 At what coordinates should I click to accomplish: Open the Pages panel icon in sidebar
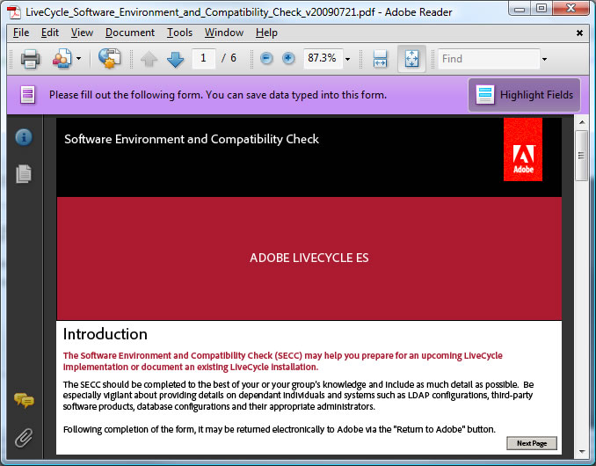tap(24, 174)
